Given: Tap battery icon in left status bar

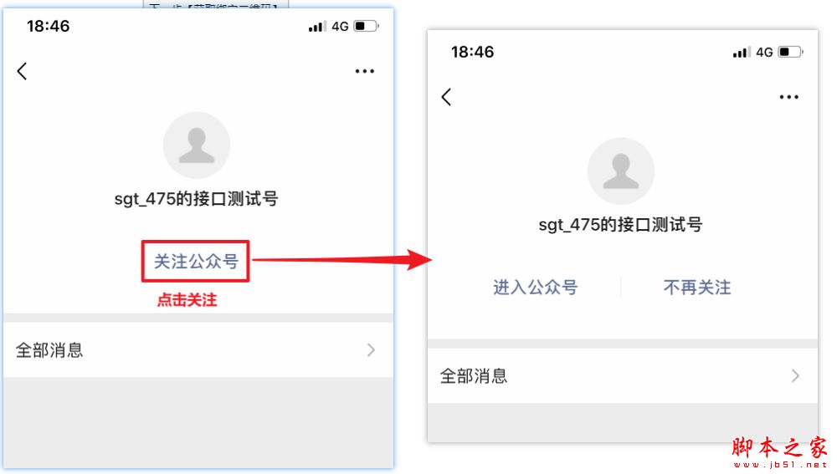Looking at the screenshot, I should 367,26.
